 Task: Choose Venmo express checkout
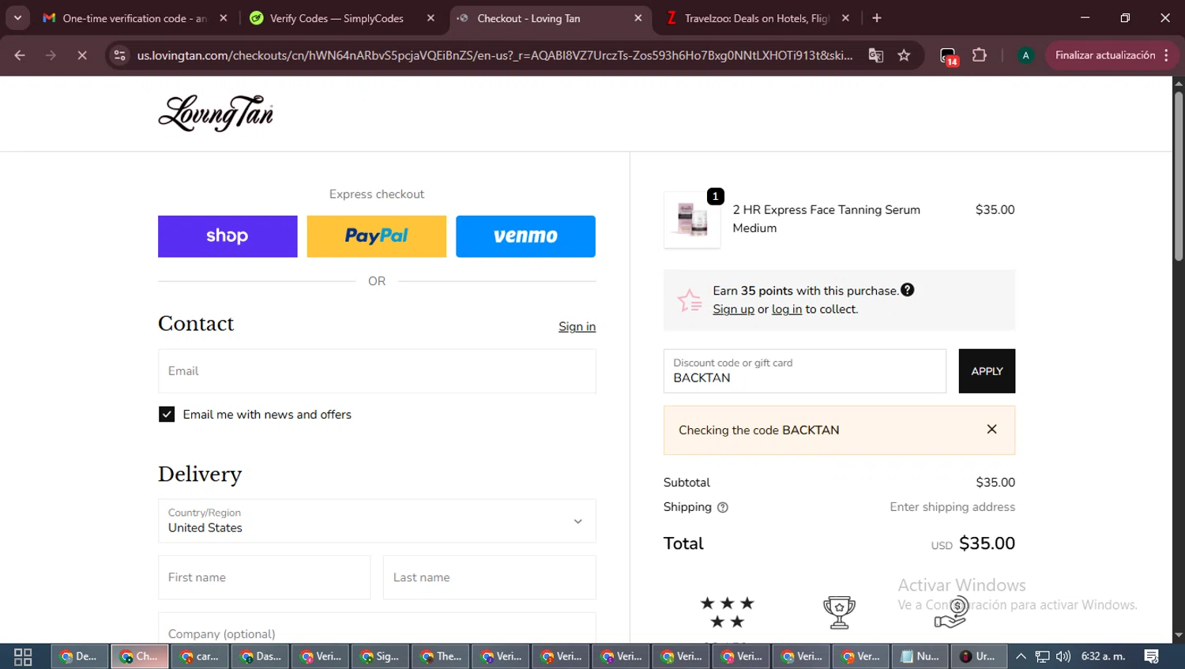[525, 236]
